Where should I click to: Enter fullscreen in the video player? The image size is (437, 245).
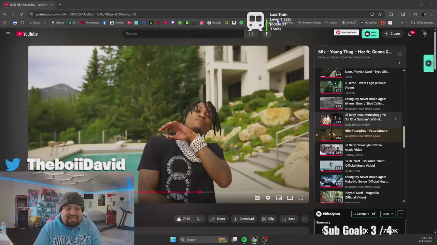click(301, 198)
